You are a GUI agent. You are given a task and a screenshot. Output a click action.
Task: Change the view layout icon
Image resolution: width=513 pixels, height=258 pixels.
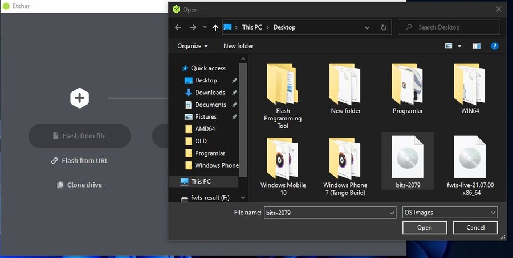449,46
